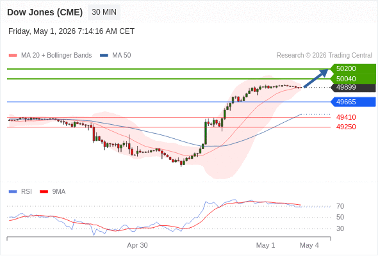Click the Dow Jones (CME) title
Viewport: 378px width, 256px height.
click(45, 12)
